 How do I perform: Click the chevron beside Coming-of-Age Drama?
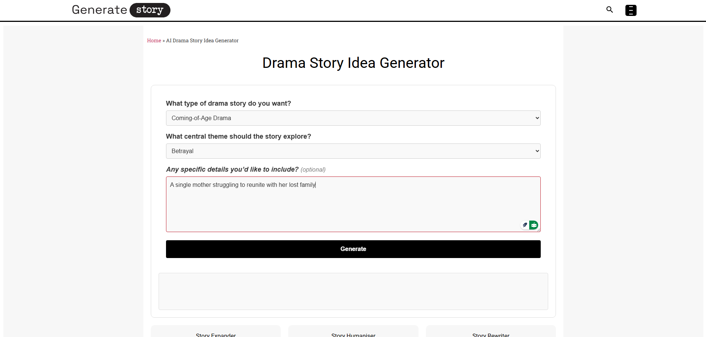click(536, 118)
